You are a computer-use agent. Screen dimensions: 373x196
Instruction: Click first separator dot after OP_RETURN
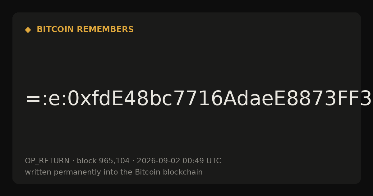click(73, 161)
